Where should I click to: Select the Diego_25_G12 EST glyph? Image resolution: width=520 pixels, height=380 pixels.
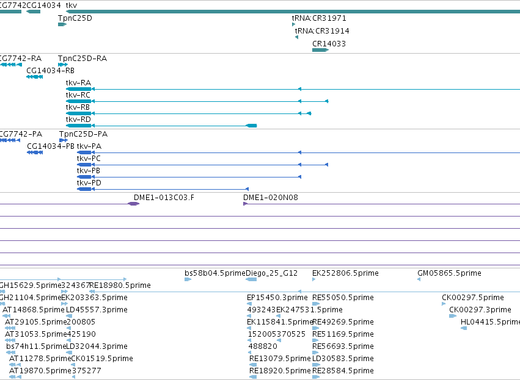coord(251,279)
